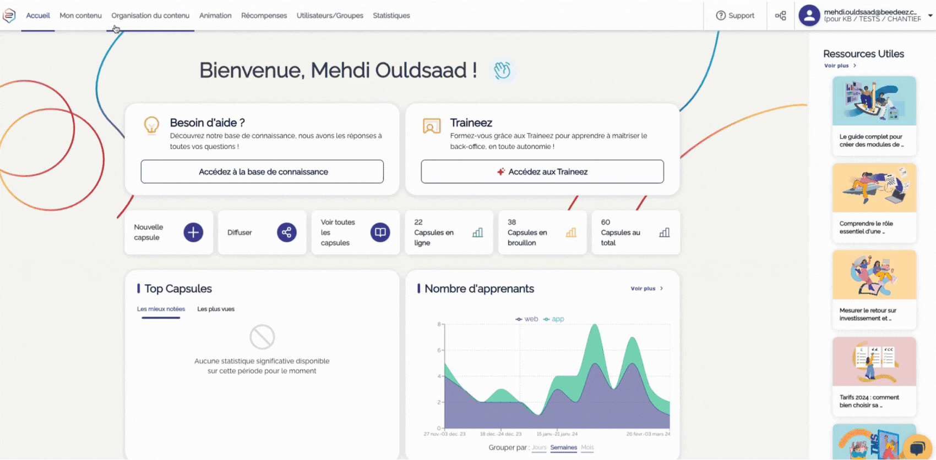Switch to Les plus vues tab
Viewport: 936px width, 460px height.
point(216,309)
